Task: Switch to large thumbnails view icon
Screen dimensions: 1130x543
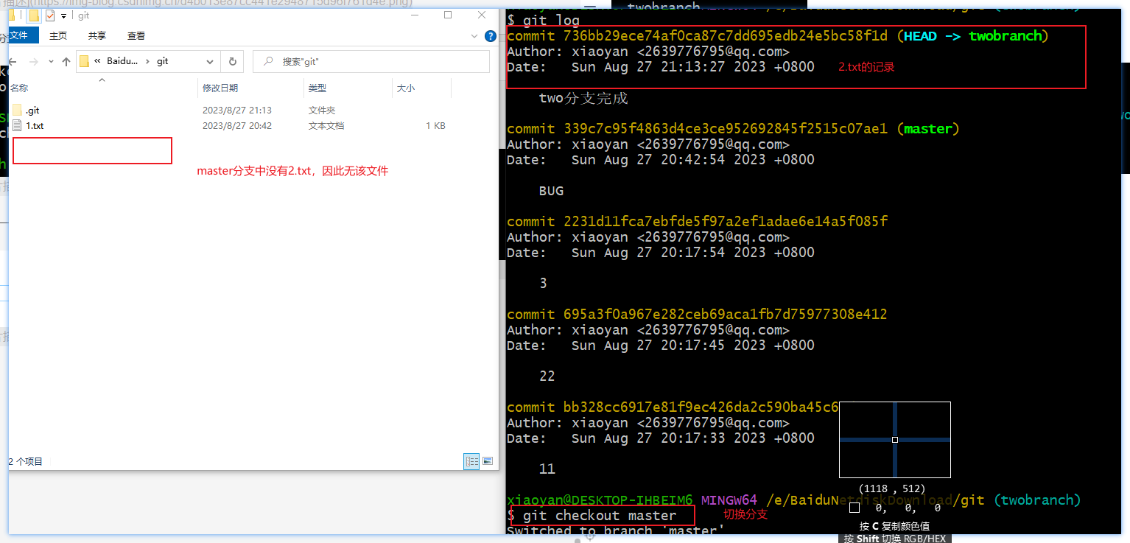Action: coord(488,461)
